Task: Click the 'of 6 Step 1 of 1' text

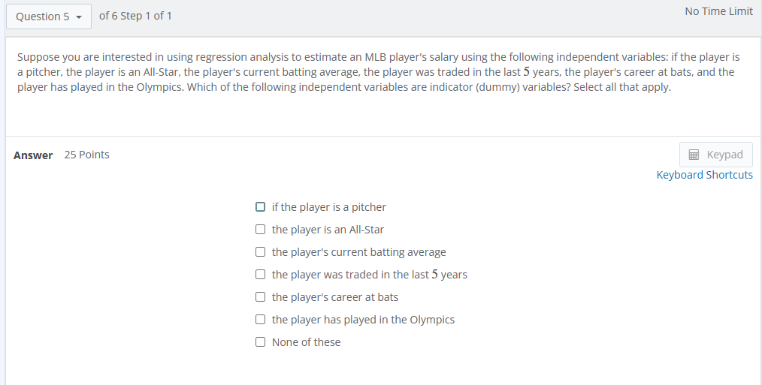Action: click(135, 16)
